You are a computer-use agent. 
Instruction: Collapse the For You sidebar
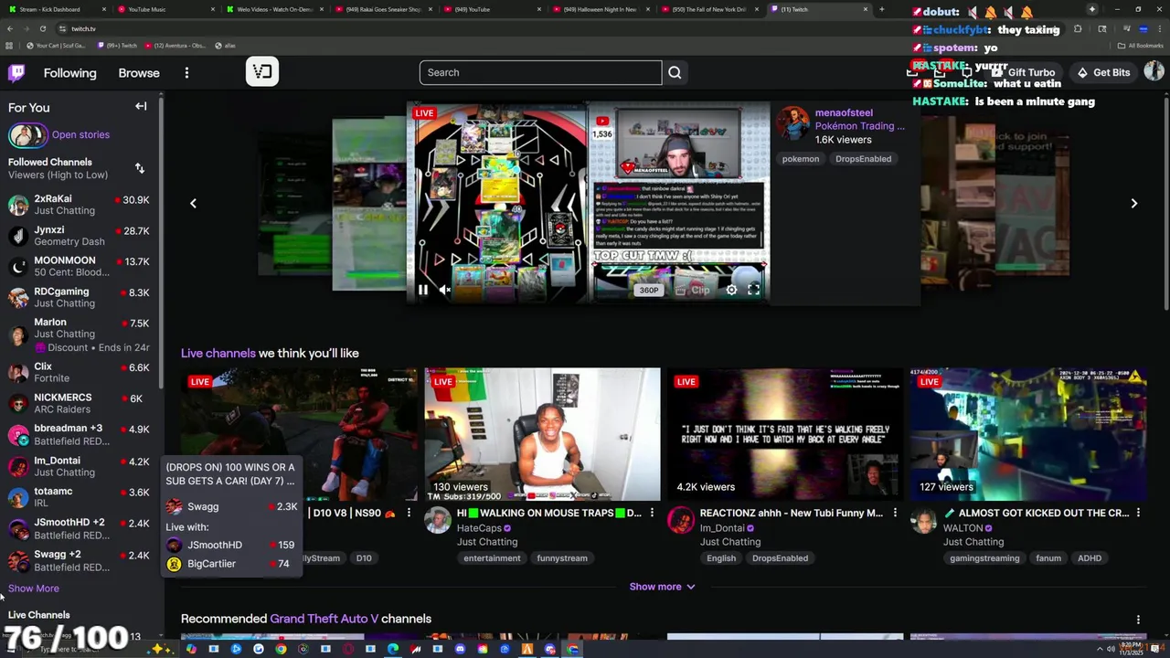point(141,107)
